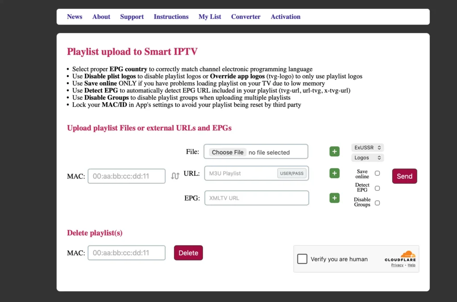457x302 pixels.
Task: Check the Verify you are human box
Action: pyautogui.click(x=302, y=259)
